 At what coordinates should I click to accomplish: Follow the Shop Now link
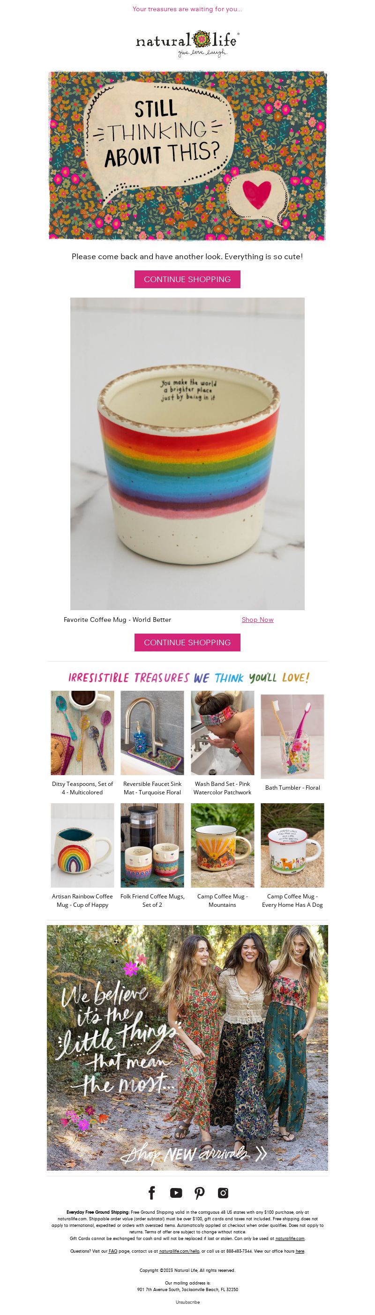click(257, 619)
